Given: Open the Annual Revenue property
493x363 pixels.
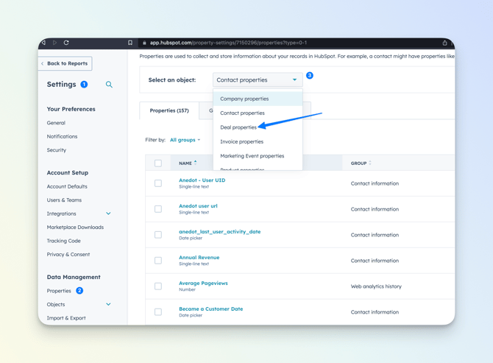Looking at the screenshot, I should pos(199,257).
